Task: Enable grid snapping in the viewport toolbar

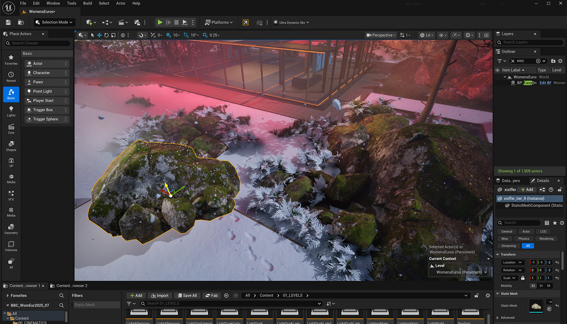Action: pyautogui.click(x=169, y=35)
